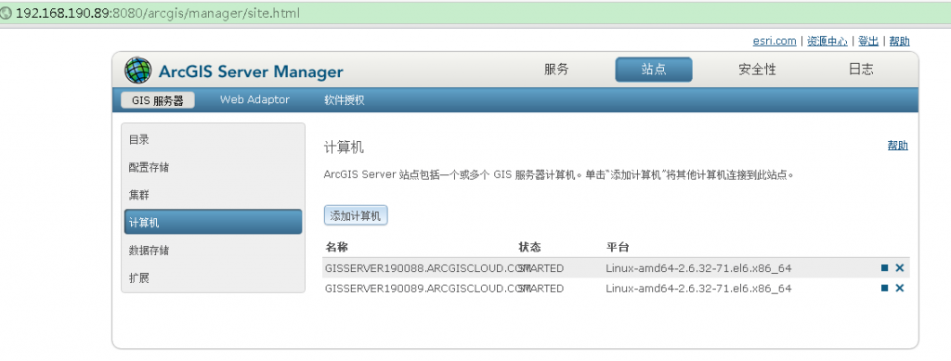Click the 计算机 page heading

(x=344, y=148)
